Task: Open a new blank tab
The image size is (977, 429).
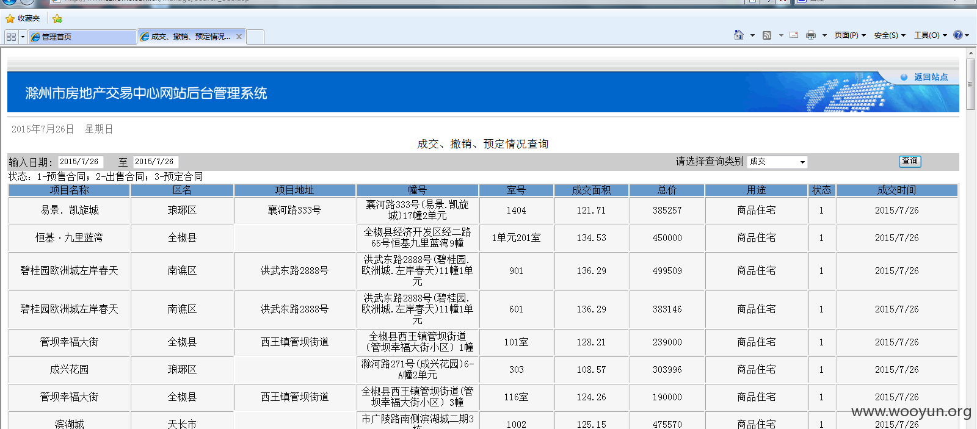Action: click(x=255, y=37)
